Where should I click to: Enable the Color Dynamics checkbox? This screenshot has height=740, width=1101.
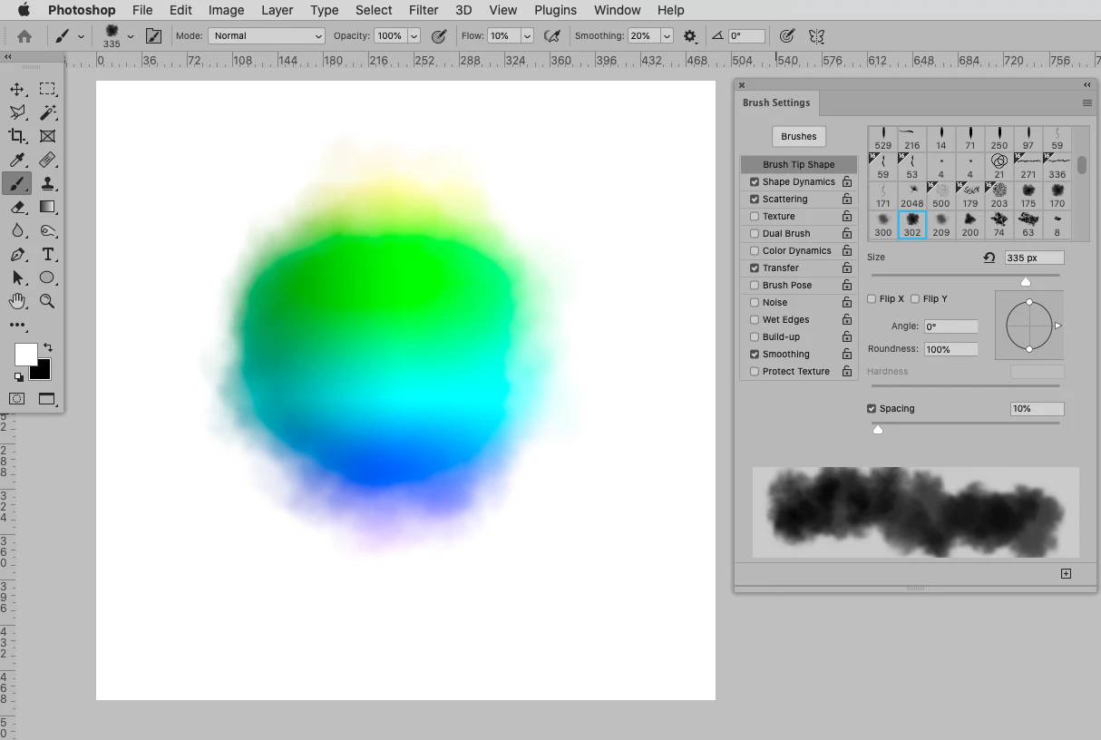click(755, 251)
